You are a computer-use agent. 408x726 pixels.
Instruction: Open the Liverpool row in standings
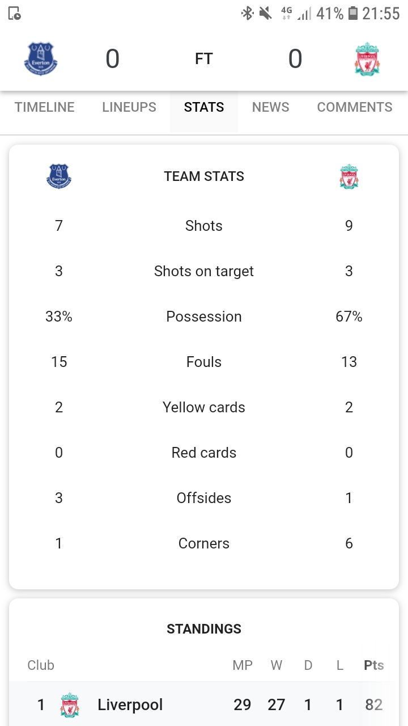[x=204, y=704]
